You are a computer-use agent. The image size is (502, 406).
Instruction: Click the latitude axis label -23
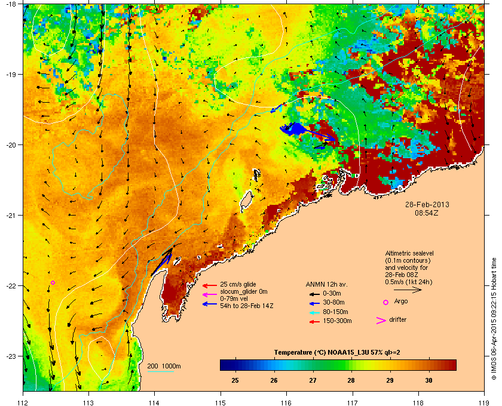[x=11, y=356]
